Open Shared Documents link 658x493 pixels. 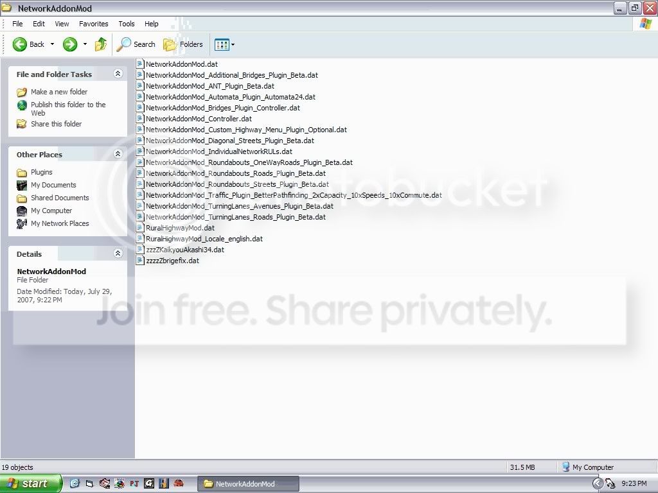pyautogui.click(x=60, y=198)
